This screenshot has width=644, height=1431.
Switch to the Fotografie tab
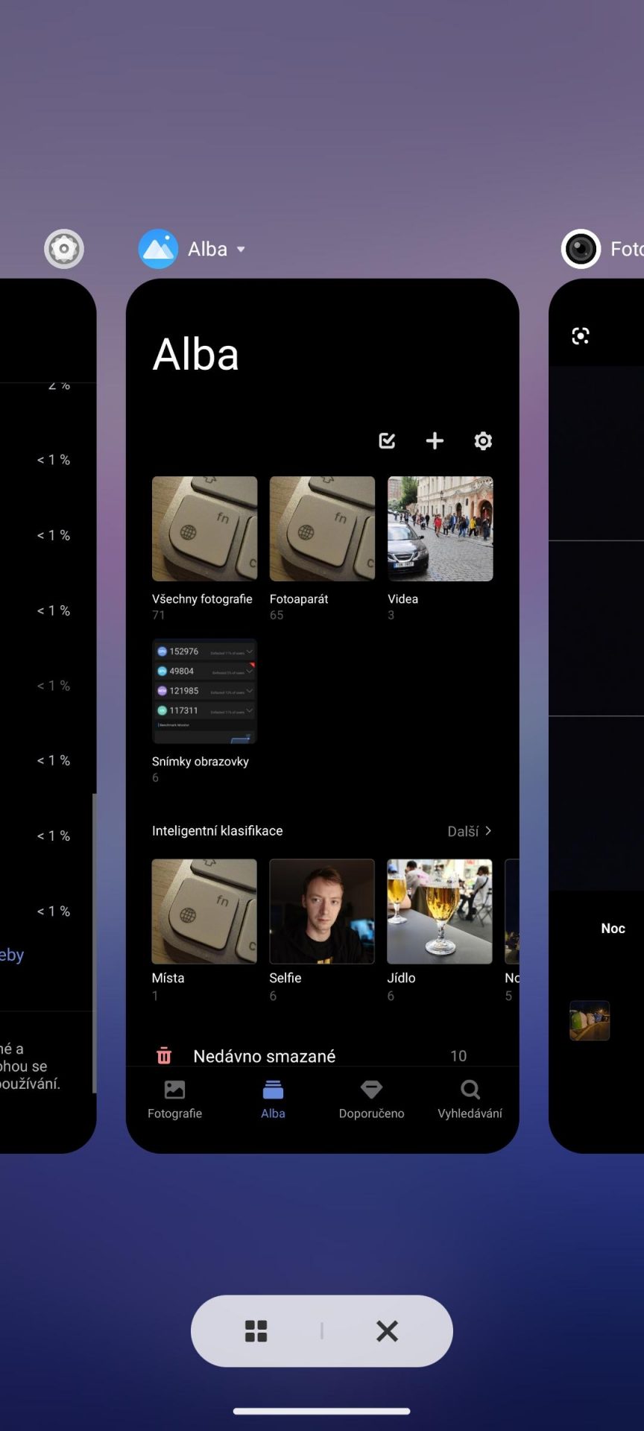[175, 1100]
